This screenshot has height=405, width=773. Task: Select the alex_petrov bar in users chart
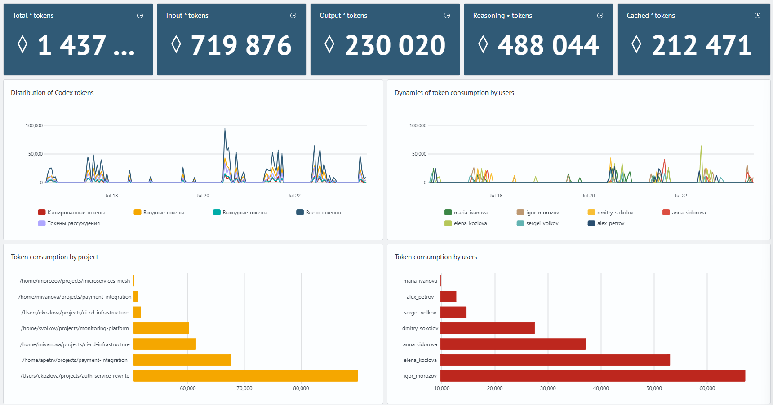pyautogui.click(x=448, y=296)
